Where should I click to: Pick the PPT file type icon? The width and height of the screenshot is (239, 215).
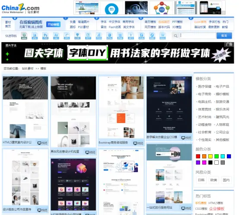click(88, 36)
